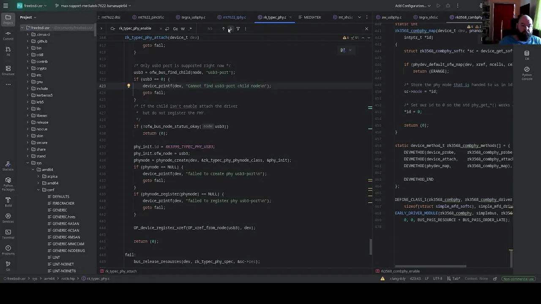Open the Build tool window
Screen dimensions: 541x304
[8, 201]
